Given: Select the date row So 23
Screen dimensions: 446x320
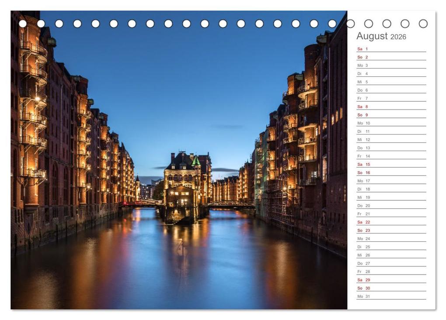Looking at the screenshot, I should (391, 230).
